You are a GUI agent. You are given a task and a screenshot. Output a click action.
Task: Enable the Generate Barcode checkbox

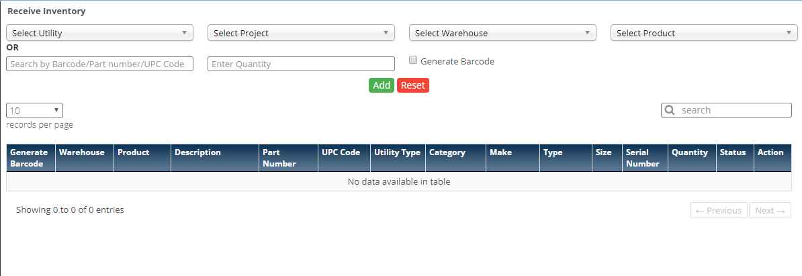point(414,60)
